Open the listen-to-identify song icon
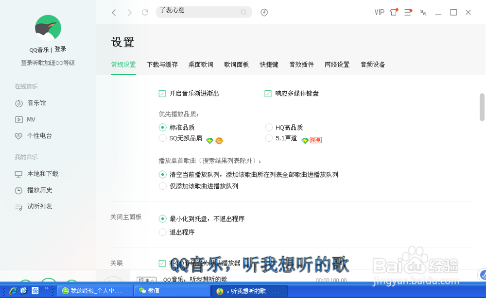 coord(264,13)
